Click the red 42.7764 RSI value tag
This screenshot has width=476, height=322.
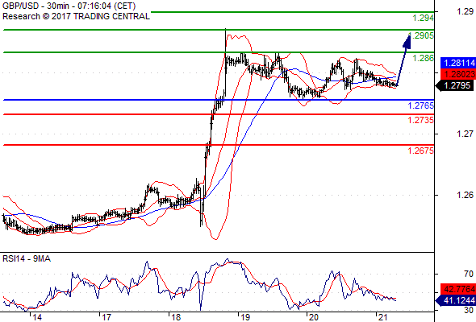point(457,289)
